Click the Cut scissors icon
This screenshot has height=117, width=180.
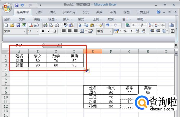pos(80,25)
